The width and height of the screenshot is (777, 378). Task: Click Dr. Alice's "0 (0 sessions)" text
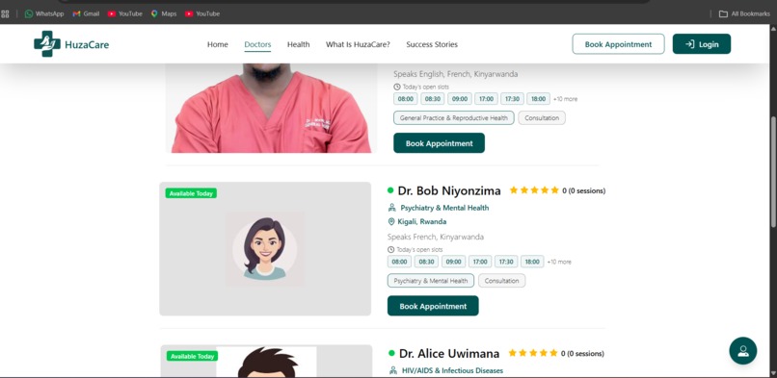(x=582, y=353)
